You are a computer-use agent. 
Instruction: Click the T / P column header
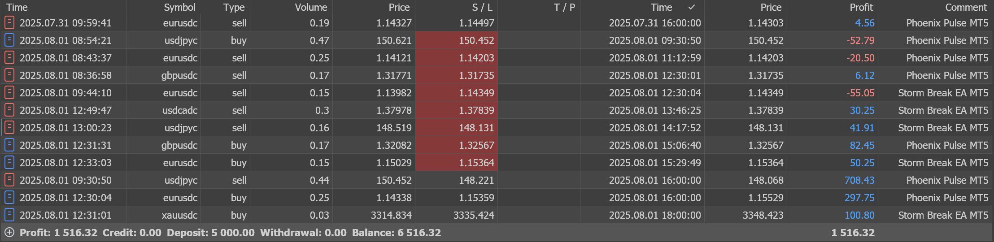click(564, 7)
